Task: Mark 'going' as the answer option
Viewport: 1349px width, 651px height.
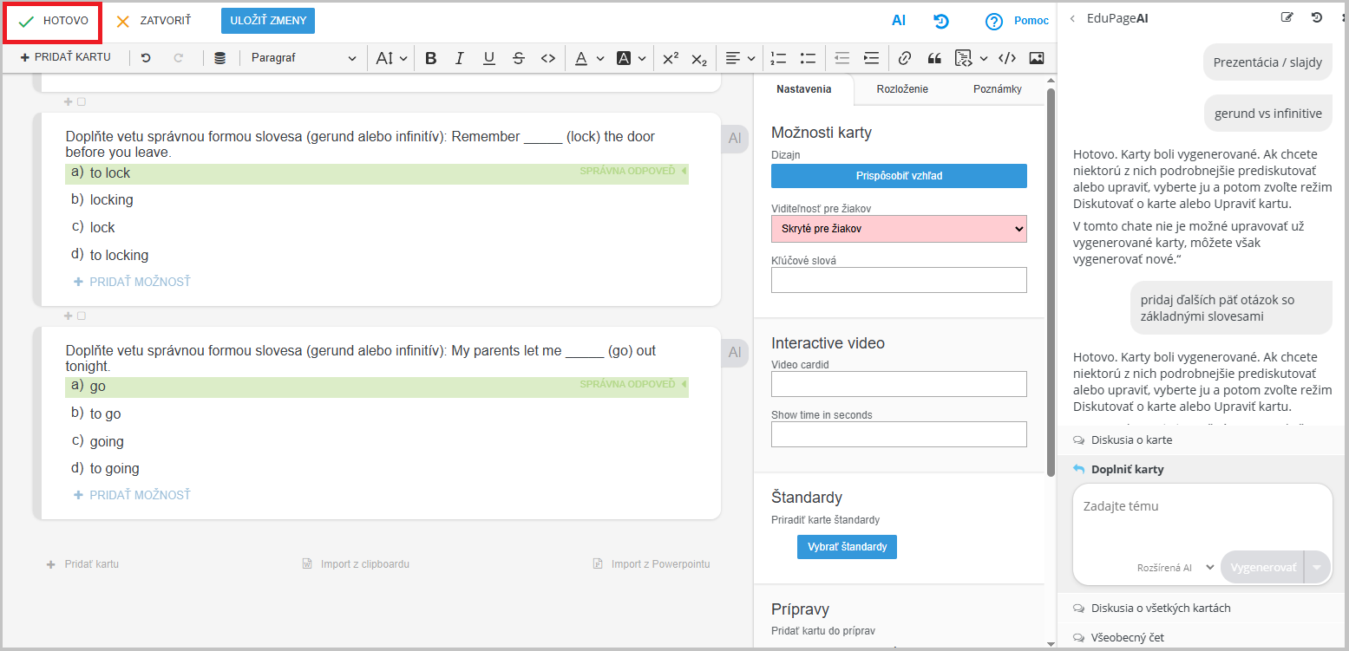Action: click(107, 442)
